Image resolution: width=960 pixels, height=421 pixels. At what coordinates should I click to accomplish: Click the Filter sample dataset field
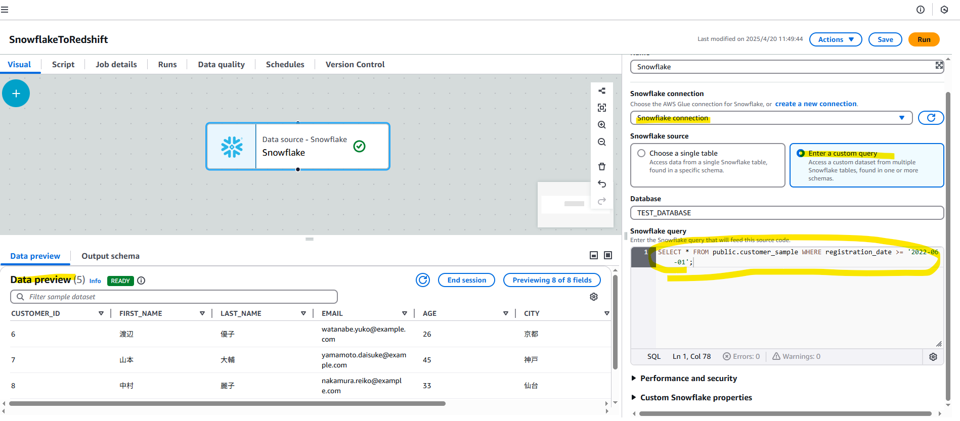click(173, 297)
